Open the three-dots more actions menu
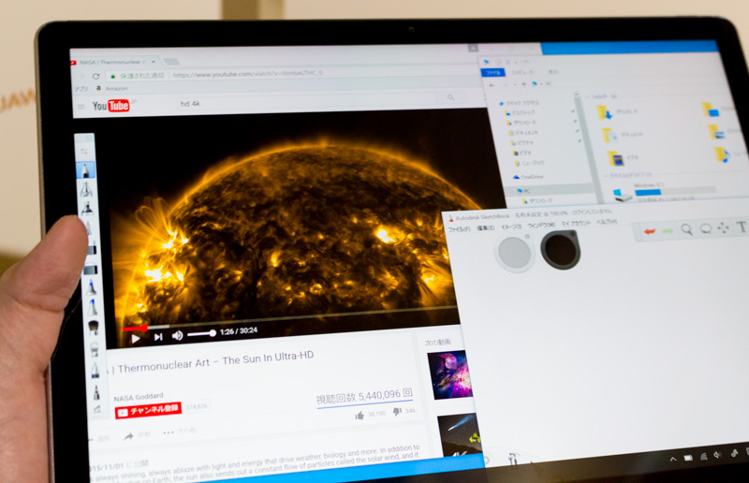Image resolution: width=749 pixels, height=483 pixels. 169,432
